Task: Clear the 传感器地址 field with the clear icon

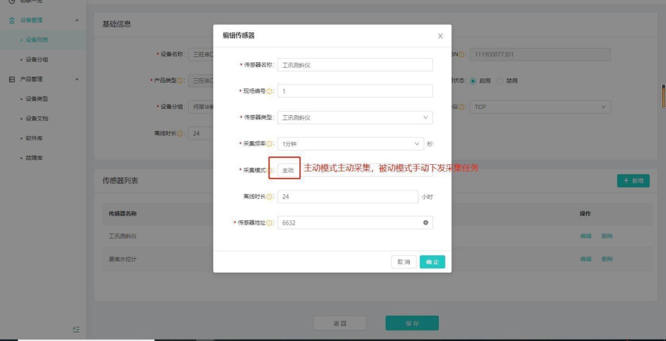Action: [x=425, y=223]
